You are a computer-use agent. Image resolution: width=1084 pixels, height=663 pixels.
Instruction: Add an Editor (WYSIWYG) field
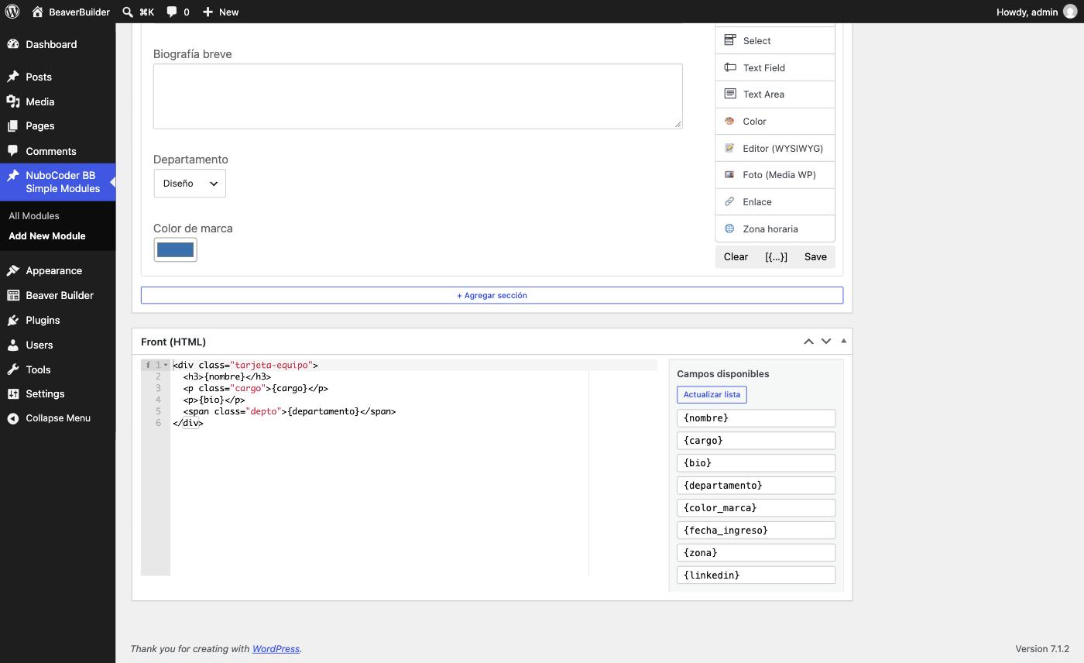[775, 148]
